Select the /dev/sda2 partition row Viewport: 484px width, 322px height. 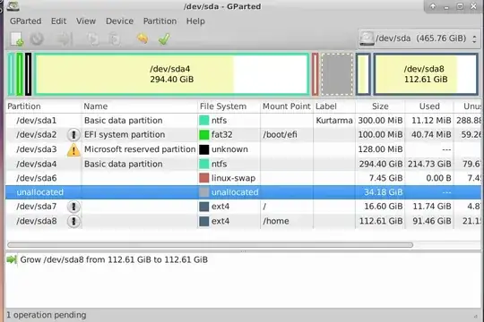click(x=243, y=135)
